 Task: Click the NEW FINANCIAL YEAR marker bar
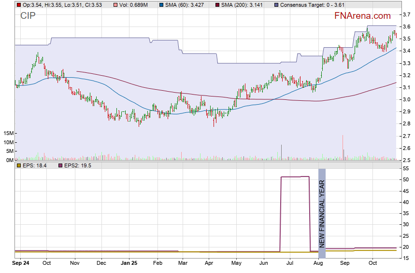(322, 213)
